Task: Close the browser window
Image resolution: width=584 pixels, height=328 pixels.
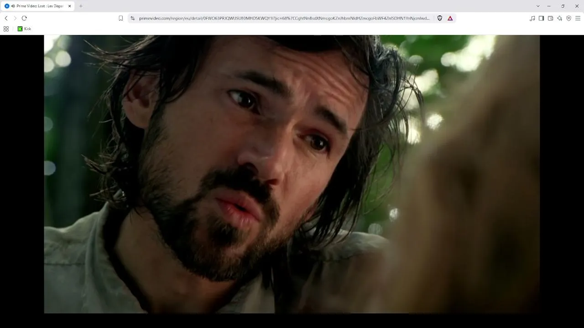Action: pyautogui.click(x=577, y=6)
